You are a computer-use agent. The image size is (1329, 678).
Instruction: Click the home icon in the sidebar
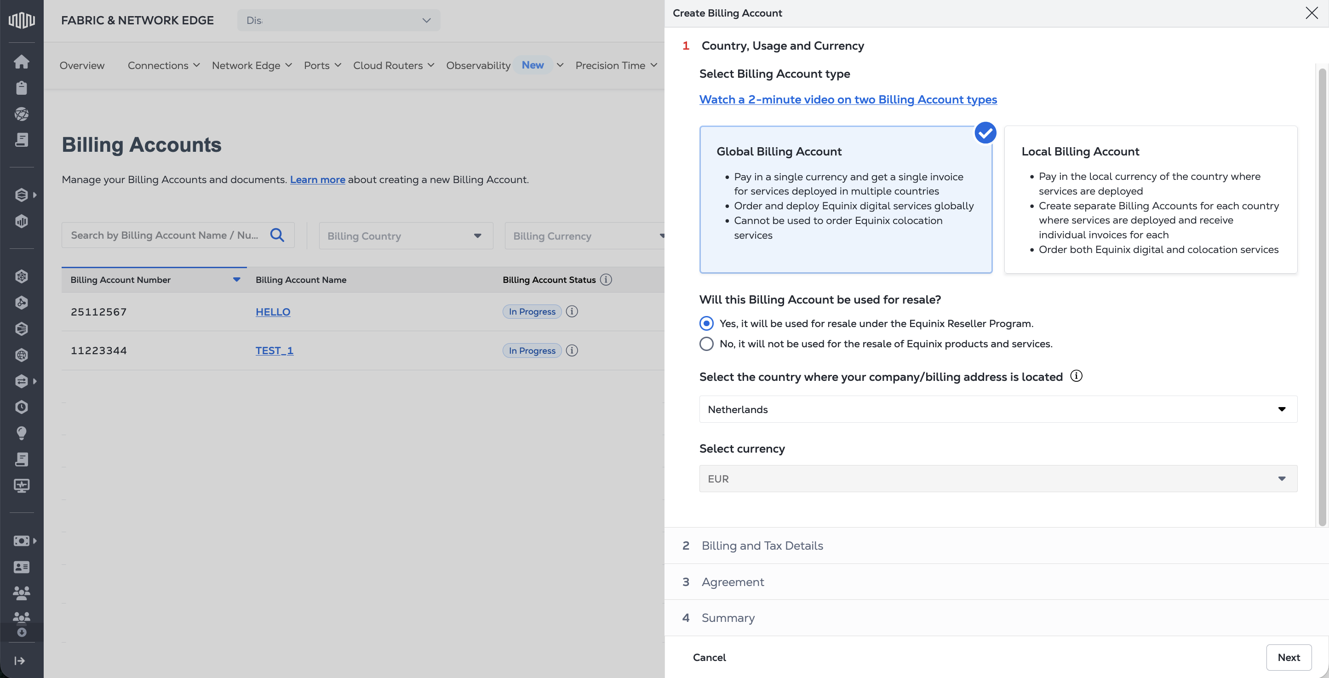pyautogui.click(x=21, y=61)
